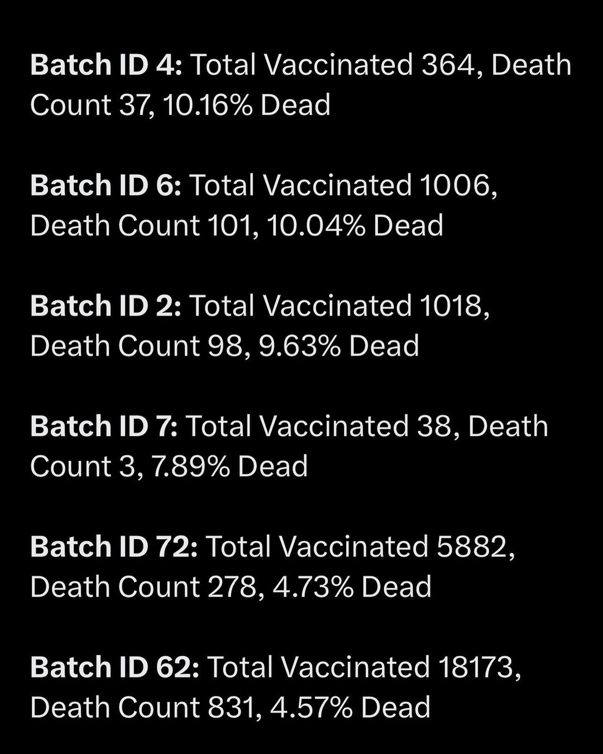This screenshot has height=754, width=603.
Task: Click 'Death Count 278' text
Action: pyautogui.click(x=146, y=587)
